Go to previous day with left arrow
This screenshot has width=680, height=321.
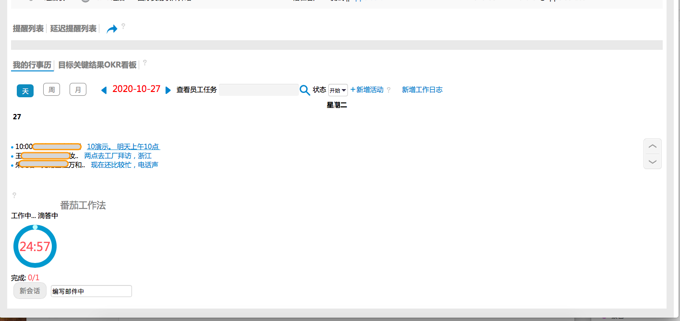tap(104, 90)
